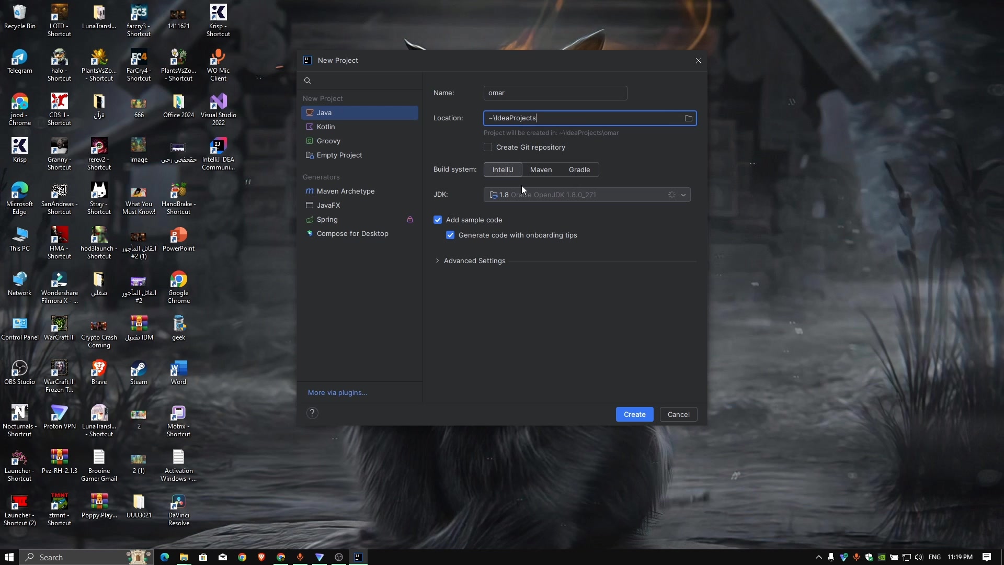Enable Create Git repository checkbox
The width and height of the screenshot is (1004, 565).
point(488,148)
